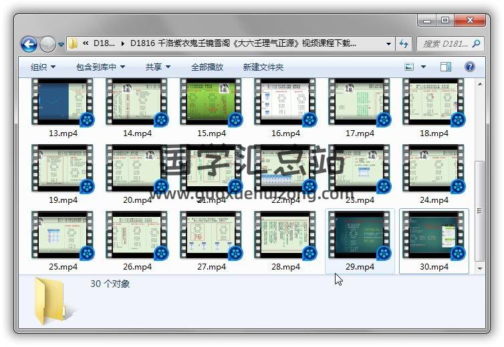
Task: Click the vertical scrollbar thumb
Action: 479,211
